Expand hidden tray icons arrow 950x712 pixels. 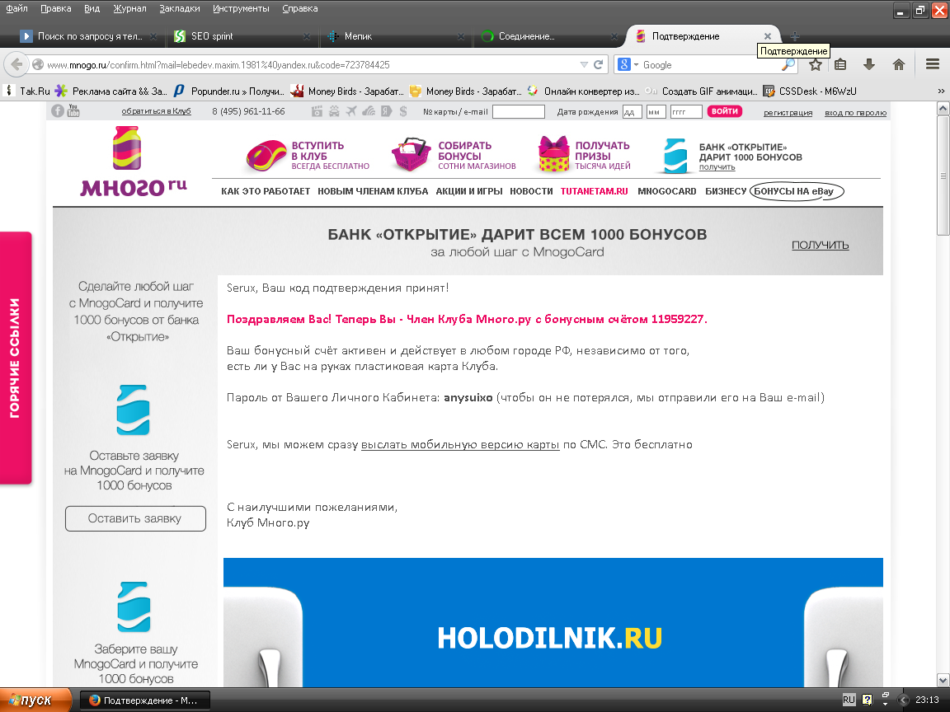tap(903, 700)
